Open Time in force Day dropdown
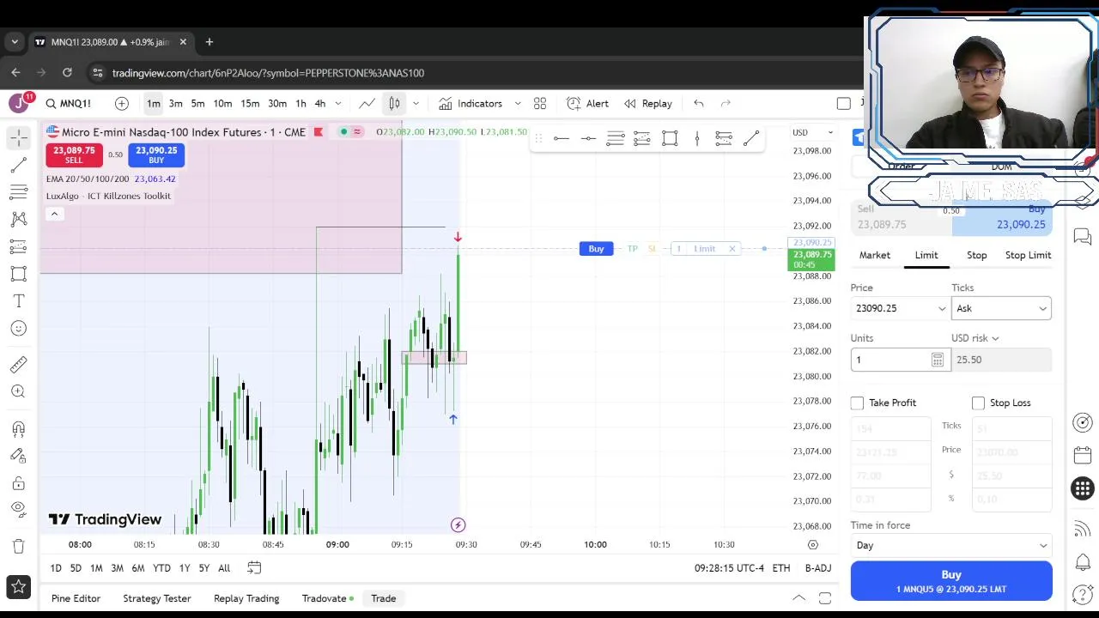The width and height of the screenshot is (1099, 618). tap(951, 545)
